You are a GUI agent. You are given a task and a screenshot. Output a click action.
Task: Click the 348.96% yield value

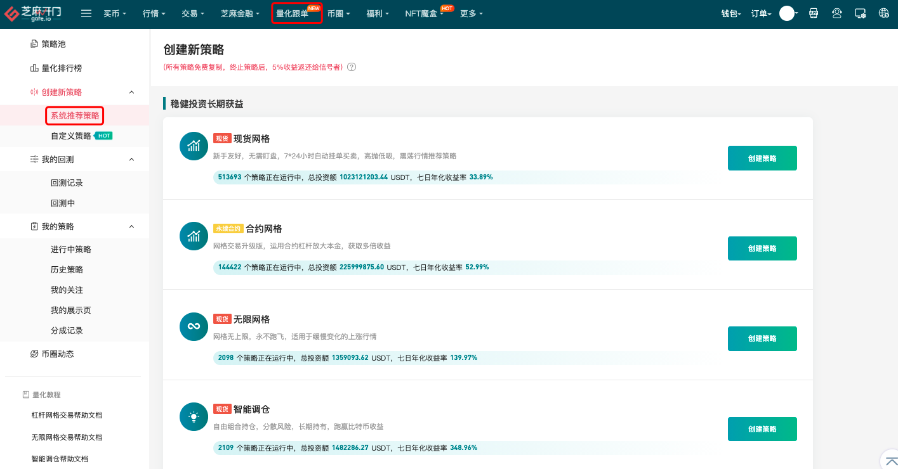tap(464, 447)
